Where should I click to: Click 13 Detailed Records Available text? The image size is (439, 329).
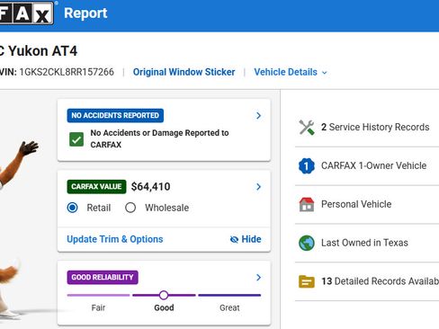click(x=380, y=281)
